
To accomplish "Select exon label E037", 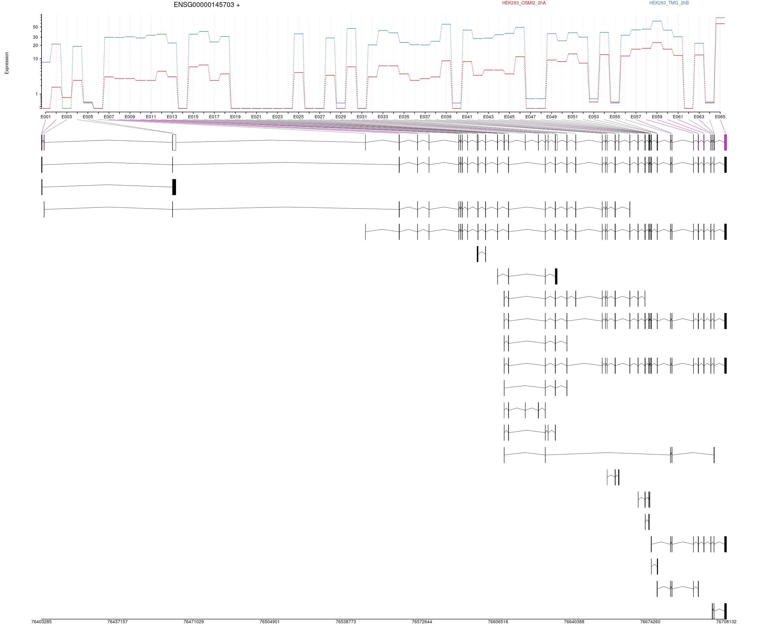I will pos(425,117).
